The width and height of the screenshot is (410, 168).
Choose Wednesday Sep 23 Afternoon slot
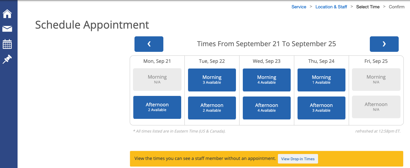pyautogui.click(x=267, y=108)
